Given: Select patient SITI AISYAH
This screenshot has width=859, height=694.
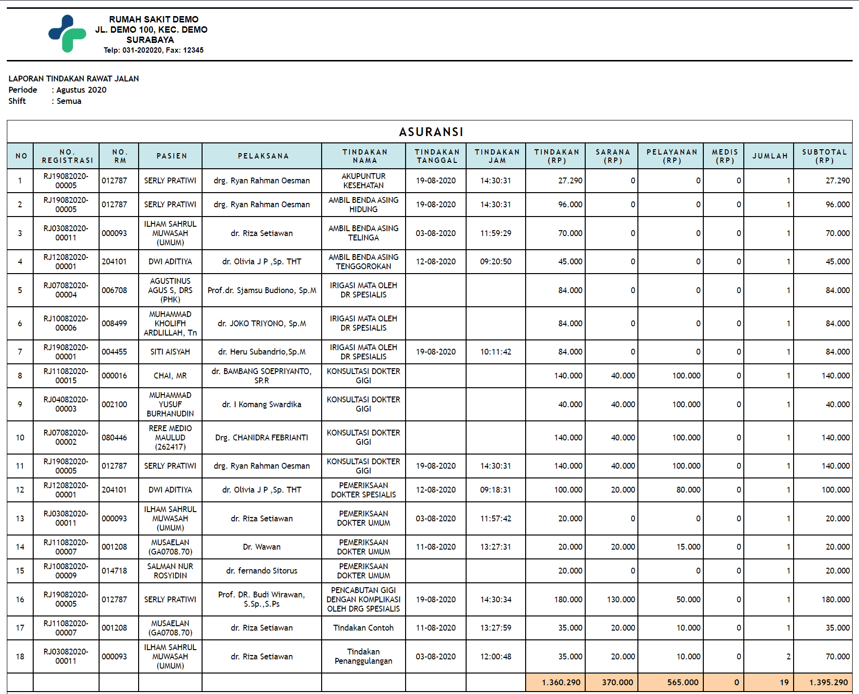Looking at the screenshot, I should (x=170, y=352).
